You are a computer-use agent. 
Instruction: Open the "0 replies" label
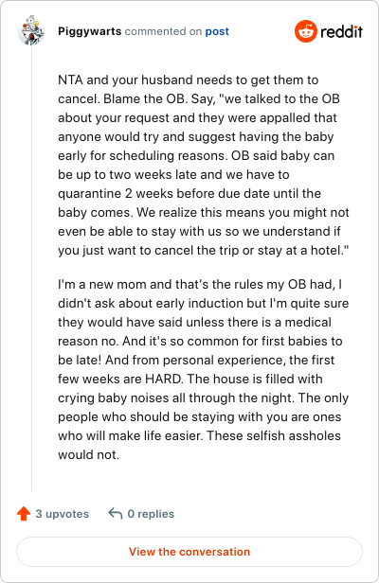pyautogui.click(x=151, y=514)
